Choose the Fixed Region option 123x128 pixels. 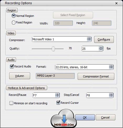(x=14, y=22)
